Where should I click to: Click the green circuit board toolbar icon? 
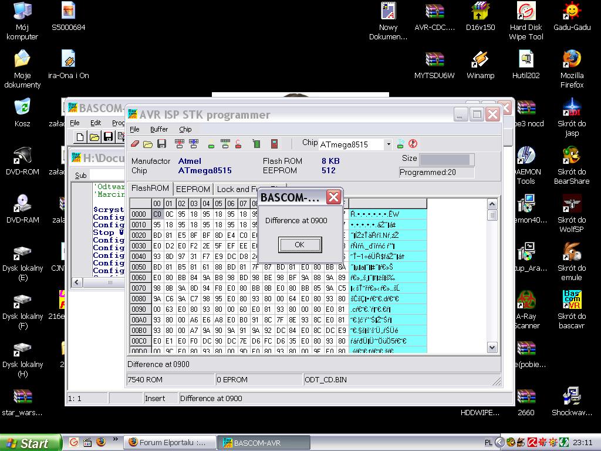point(256,144)
